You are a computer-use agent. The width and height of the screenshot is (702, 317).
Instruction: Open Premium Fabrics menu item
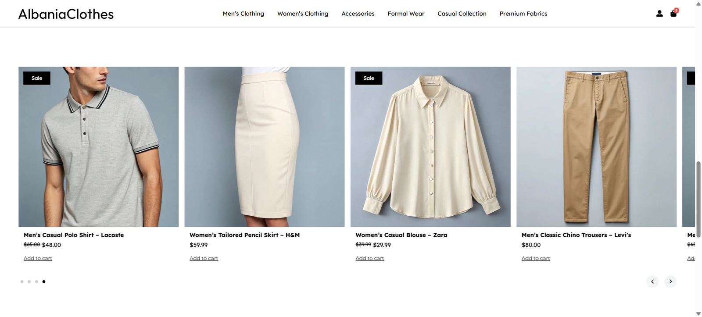pyautogui.click(x=523, y=14)
